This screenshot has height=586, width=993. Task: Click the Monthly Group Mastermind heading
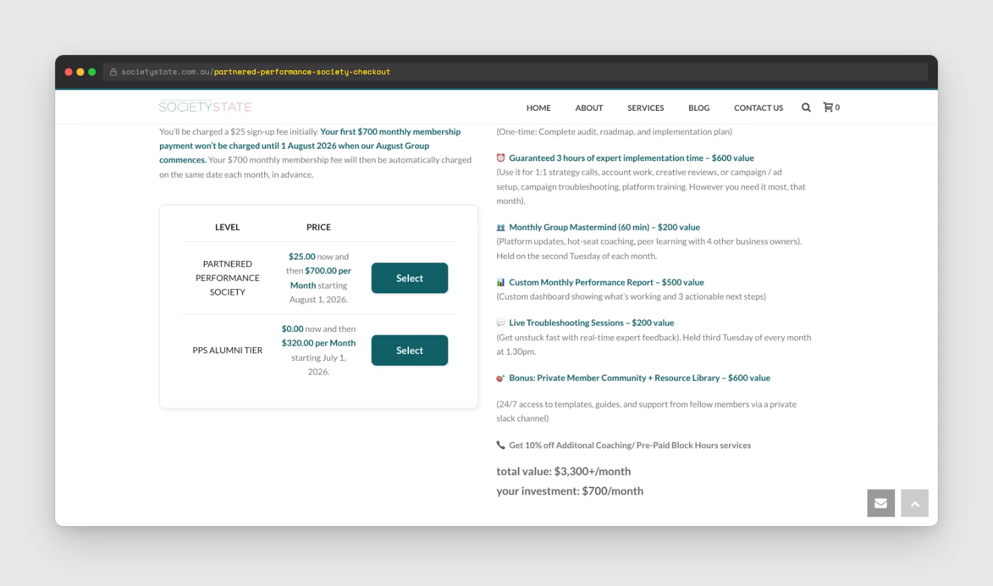pos(605,227)
